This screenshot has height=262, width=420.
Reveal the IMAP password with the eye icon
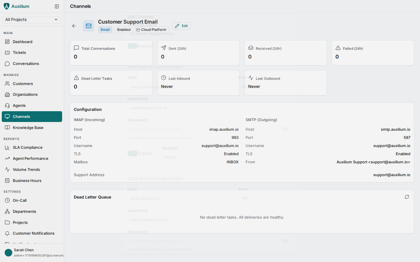tap(285, 129)
